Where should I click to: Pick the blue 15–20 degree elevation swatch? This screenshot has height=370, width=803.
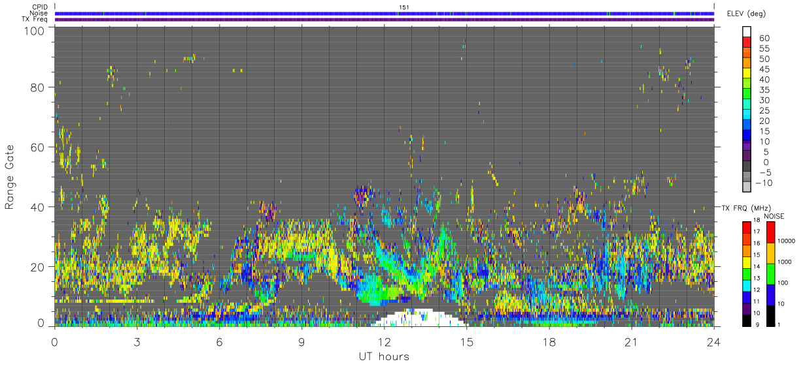747,125
